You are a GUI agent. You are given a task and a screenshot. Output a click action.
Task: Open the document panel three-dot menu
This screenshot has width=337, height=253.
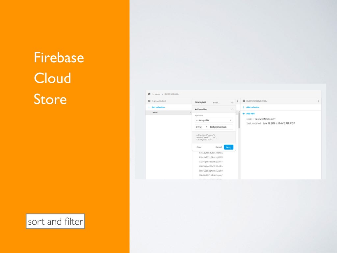(318, 101)
